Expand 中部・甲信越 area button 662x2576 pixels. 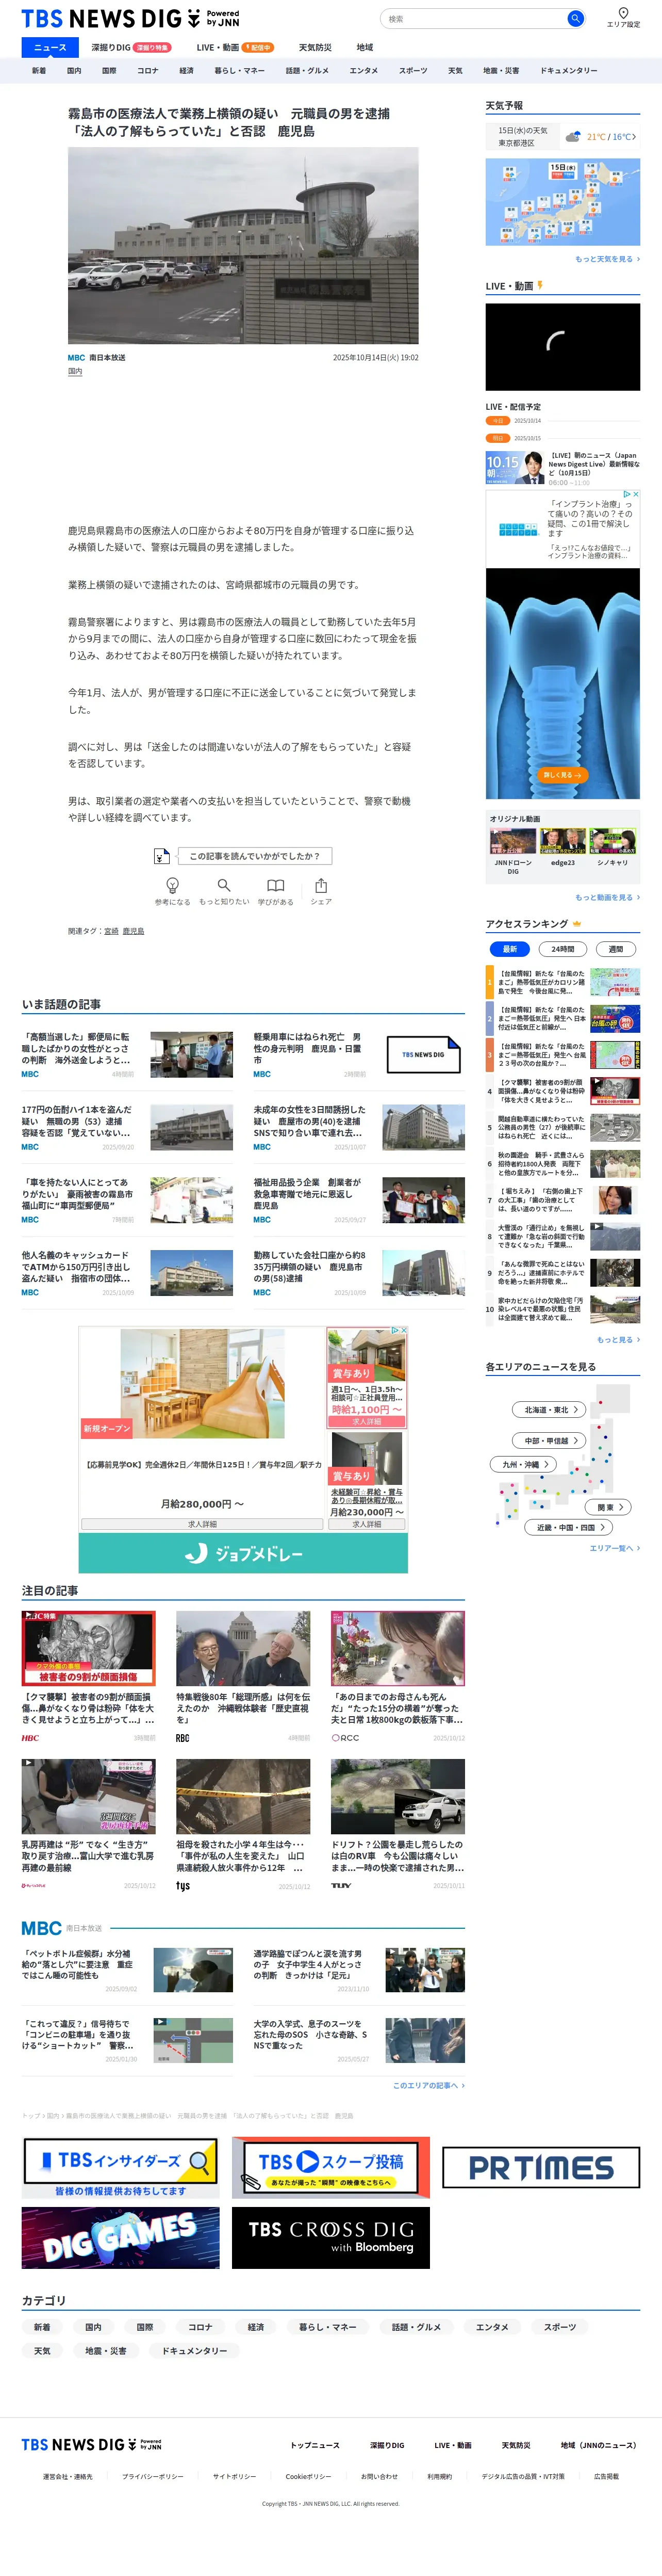click(x=549, y=1441)
